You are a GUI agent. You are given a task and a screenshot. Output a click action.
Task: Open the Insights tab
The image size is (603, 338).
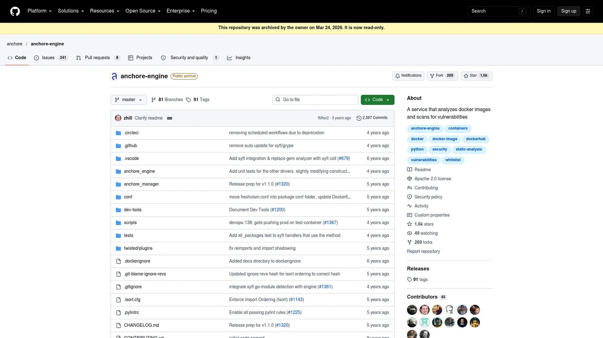[x=239, y=58]
